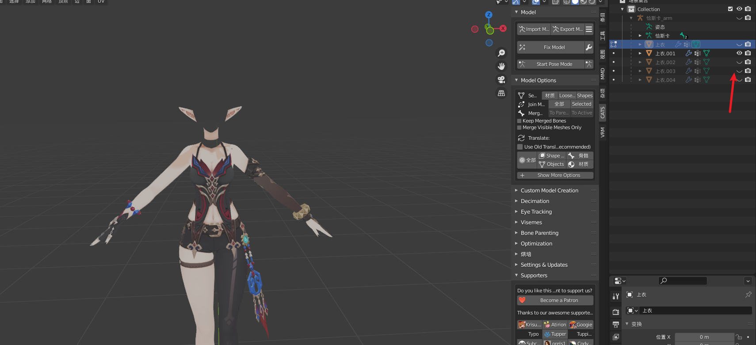
Task: Show 上衣.002 by clicking its hidden-eye icon
Action: 739,62
